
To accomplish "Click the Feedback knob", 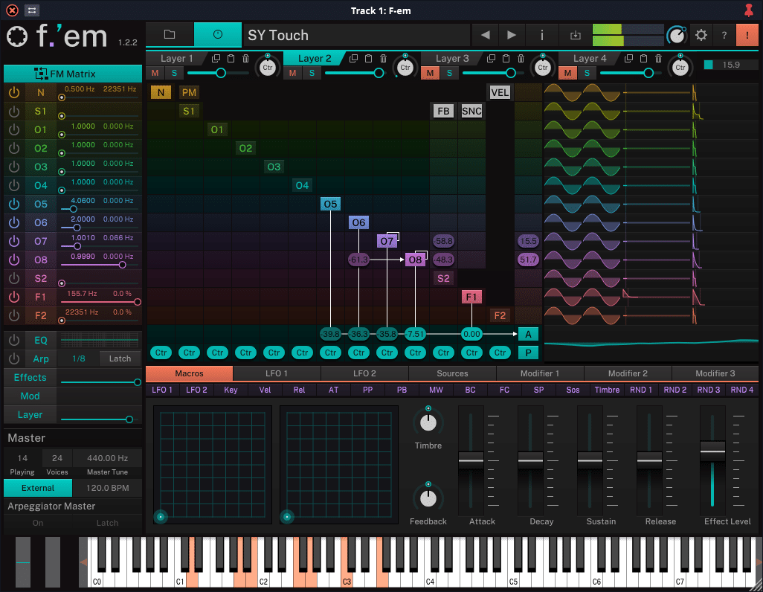I will pos(428,498).
